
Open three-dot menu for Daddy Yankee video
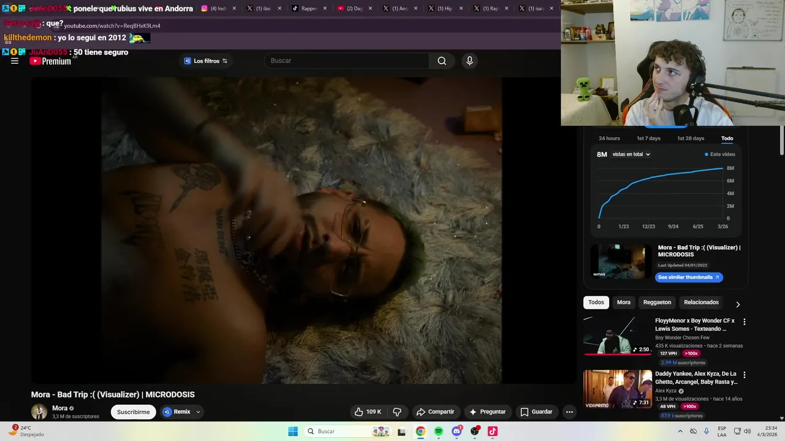(x=745, y=375)
